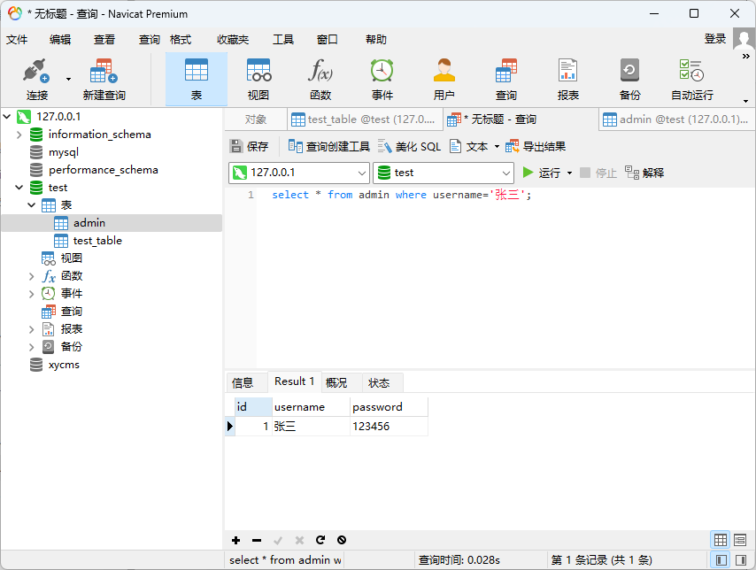Screen dimensions: 756x570
Task: Click the 美化 SQL beautify button
Action: pos(409,147)
